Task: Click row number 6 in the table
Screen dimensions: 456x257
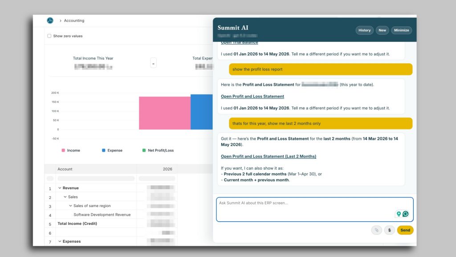Action: pyautogui.click(x=50, y=233)
